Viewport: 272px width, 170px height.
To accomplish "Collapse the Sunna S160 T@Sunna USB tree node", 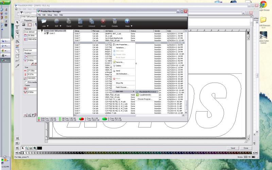I will coord(39,31).
